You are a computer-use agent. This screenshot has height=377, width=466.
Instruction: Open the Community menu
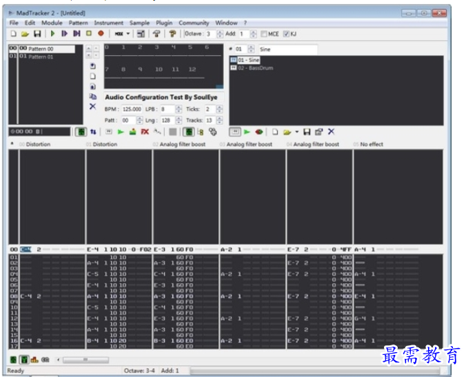pyautogui.click(x=194, y=23)
